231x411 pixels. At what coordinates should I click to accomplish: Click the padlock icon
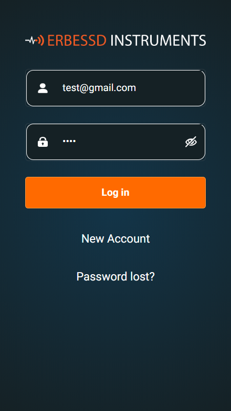tap(43, 142)
